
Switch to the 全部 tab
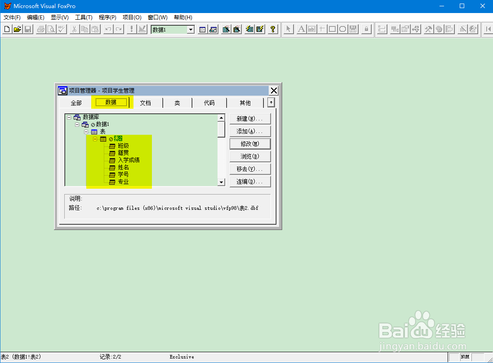pyautogui.click(x=76, y=103)
